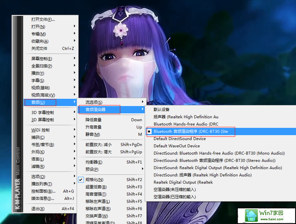Choose 退出(X) to quit KMPlayer
The image size is (296, 224).
[51, 209]
